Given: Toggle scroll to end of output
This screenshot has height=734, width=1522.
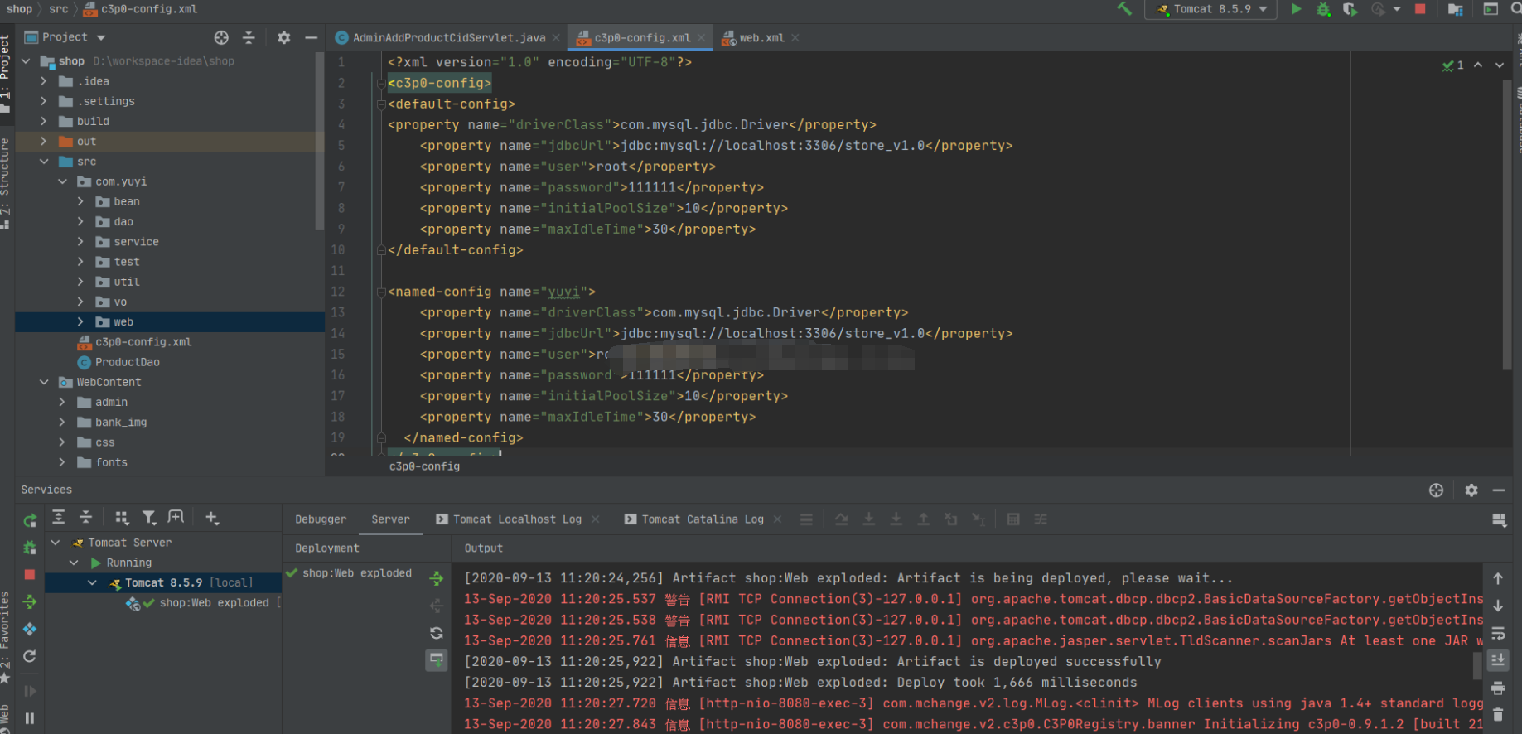Looking at the screenshot, I should click(1498, 660).
